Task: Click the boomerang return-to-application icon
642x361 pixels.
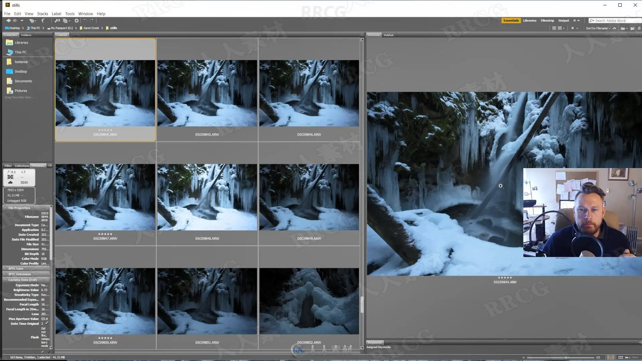Action: tap(43, 21)
